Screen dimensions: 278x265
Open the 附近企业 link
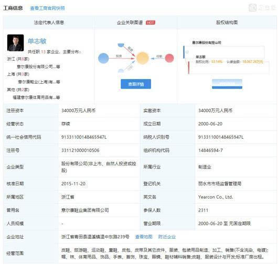pyautogui.click(x=167, y=237)
